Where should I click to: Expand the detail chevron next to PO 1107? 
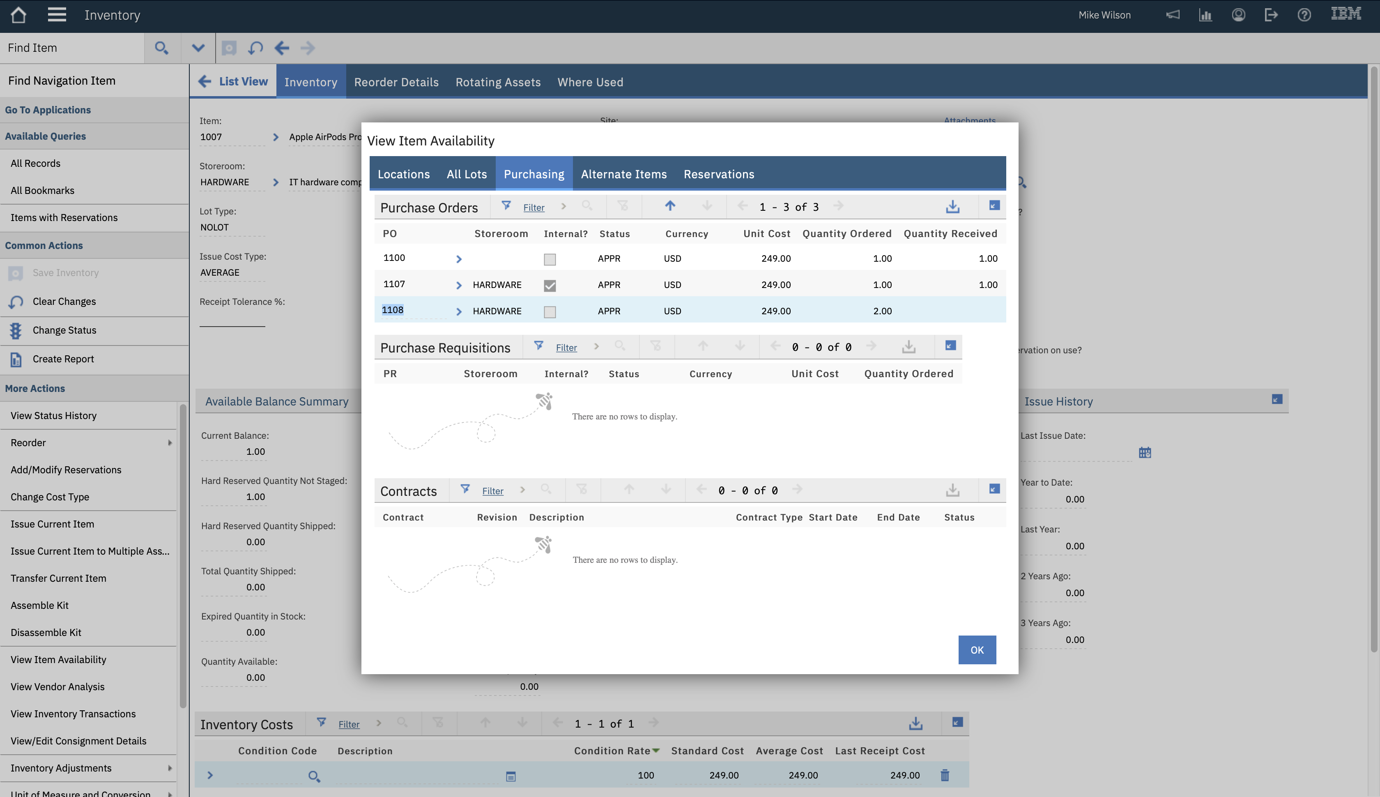click(458, 285)
